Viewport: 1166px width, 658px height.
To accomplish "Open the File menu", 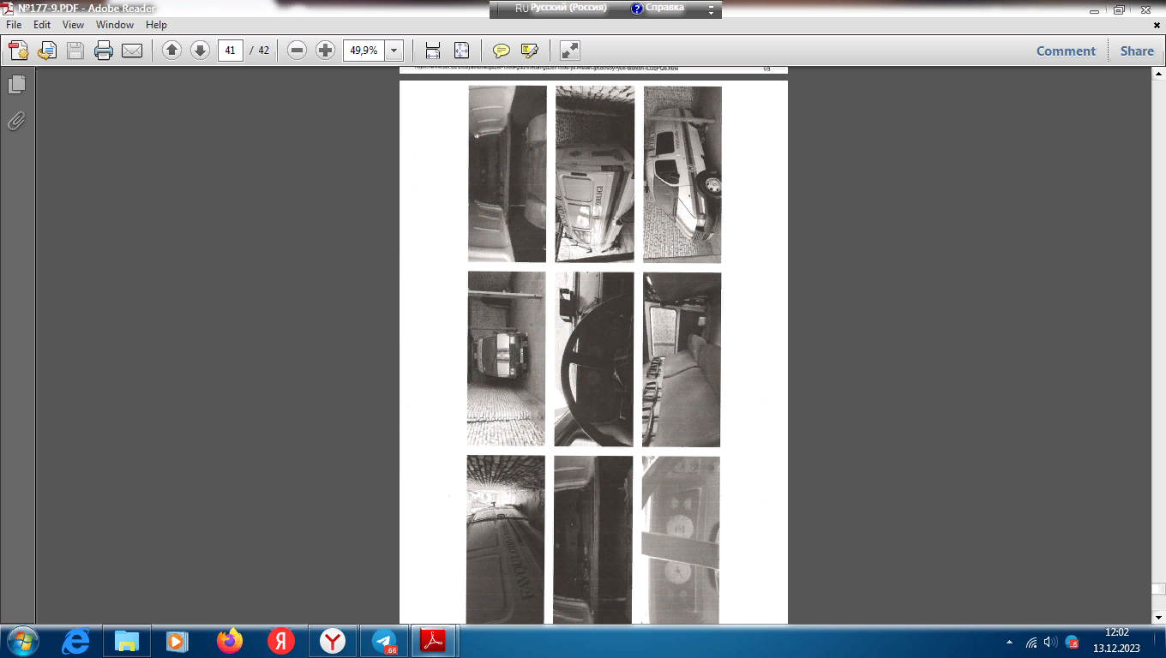I will coord(14,25).
